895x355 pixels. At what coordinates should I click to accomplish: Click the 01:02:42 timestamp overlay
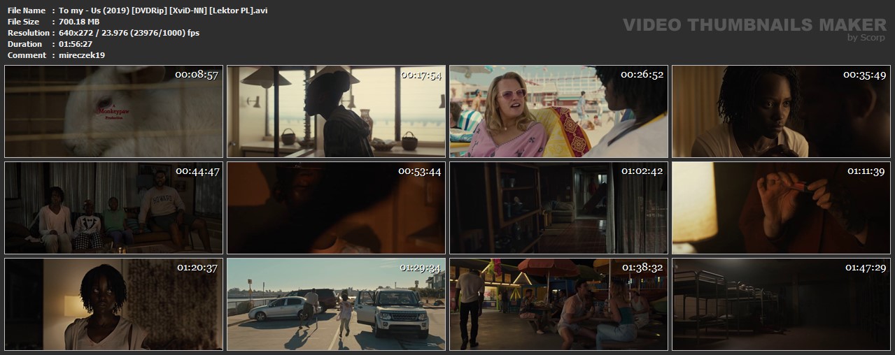click(x=642, y=171)
